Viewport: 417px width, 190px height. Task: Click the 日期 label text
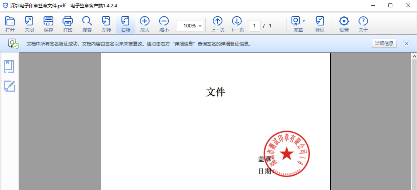(x=266, y=171)
